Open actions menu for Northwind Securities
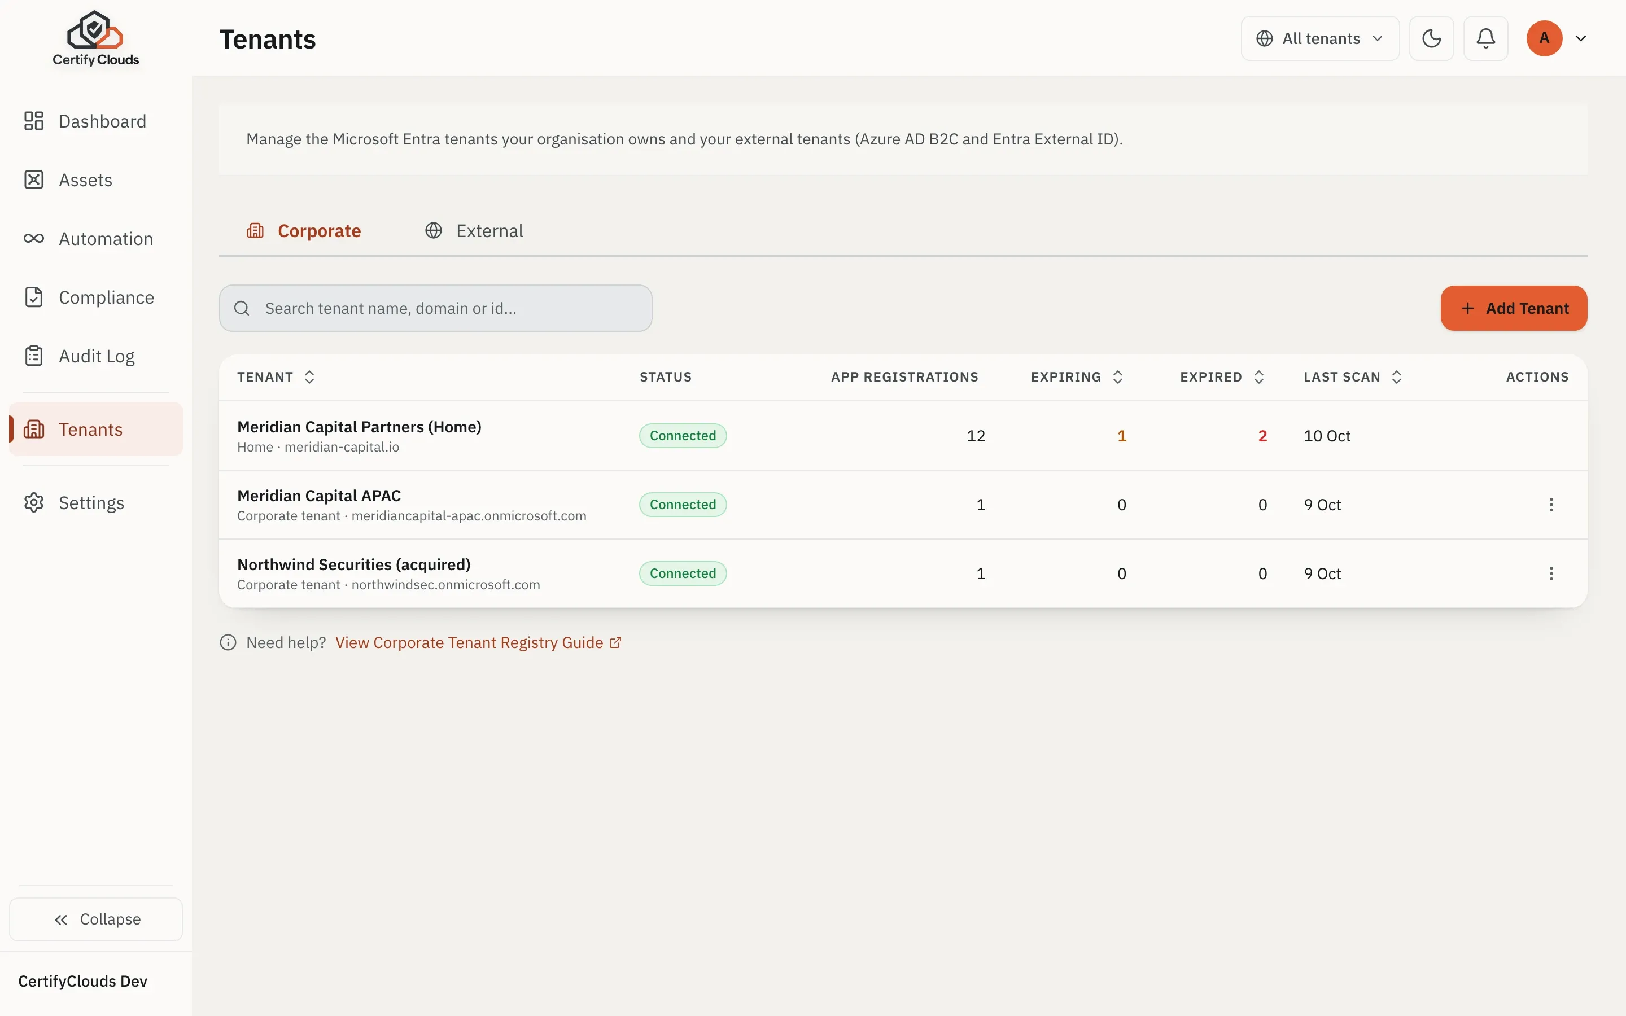The width and height of the screenshot is (1626, 1016). coord(1551,573)
